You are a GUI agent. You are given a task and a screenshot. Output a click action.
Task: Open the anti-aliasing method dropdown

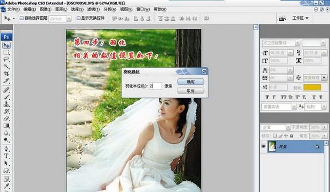324,107
